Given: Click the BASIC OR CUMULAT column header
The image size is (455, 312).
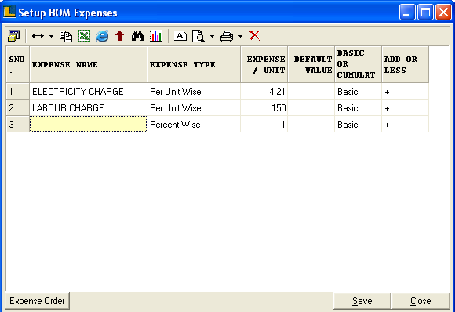Looking at the screenshot, I should coord(358,64).
